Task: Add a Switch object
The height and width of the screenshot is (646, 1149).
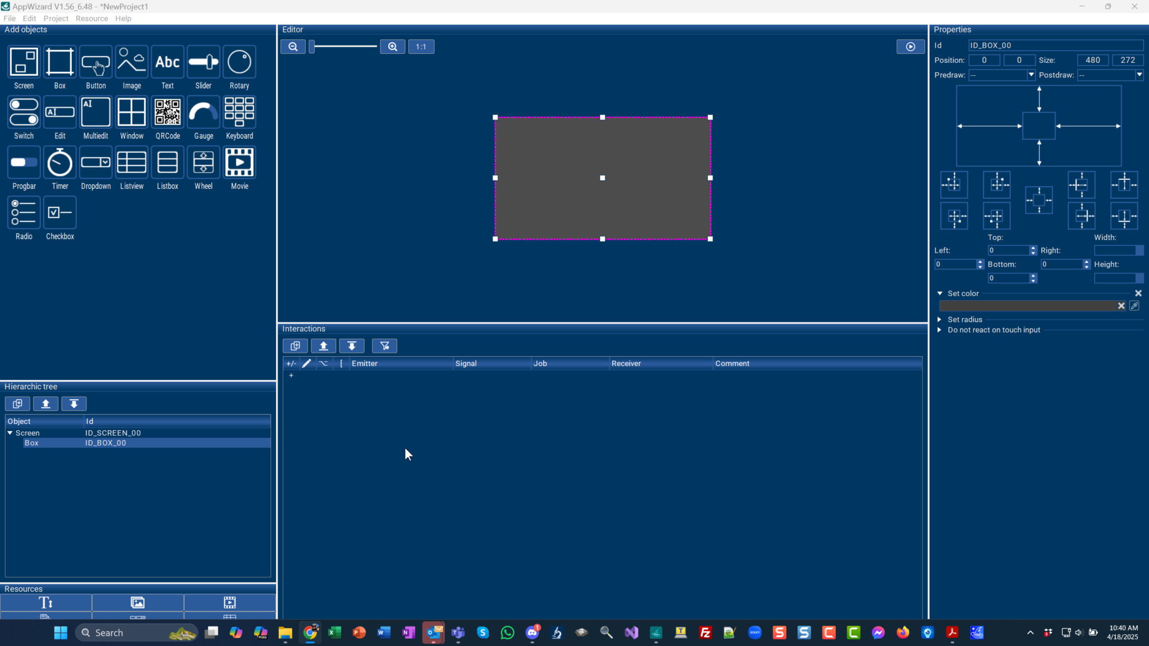Action: (24, 112)
